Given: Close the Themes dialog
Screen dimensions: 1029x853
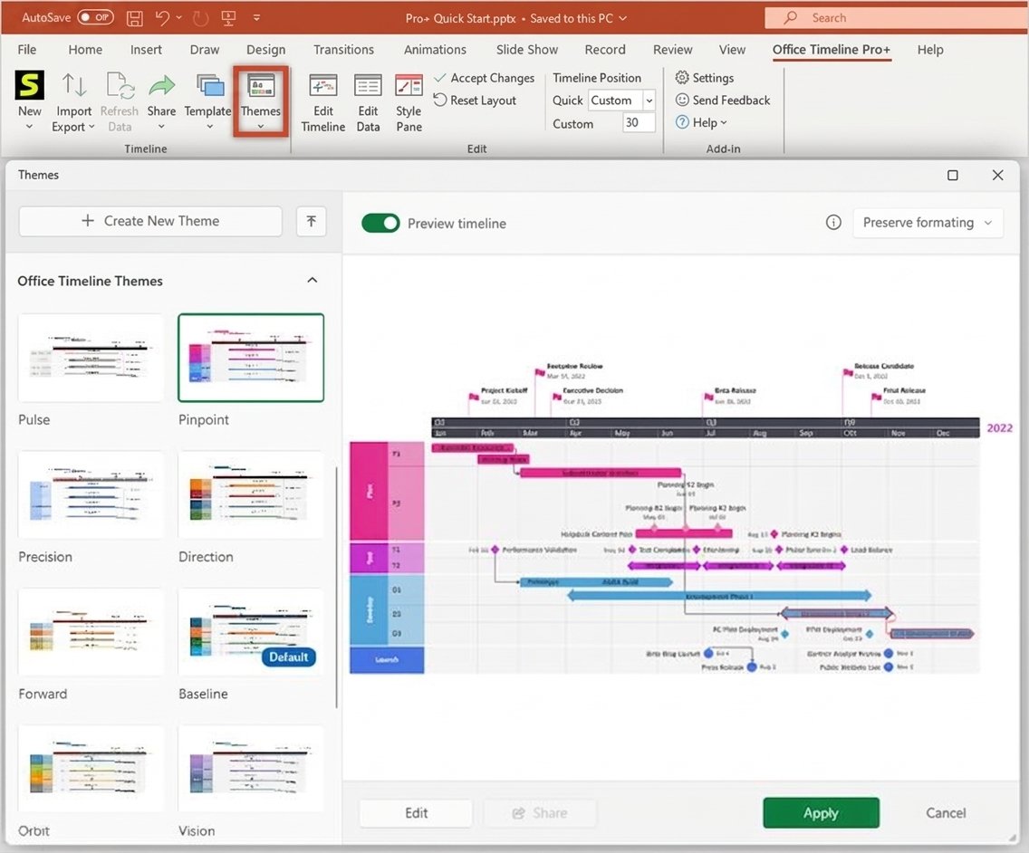Looking at the screenshot, I should (997, 175).
